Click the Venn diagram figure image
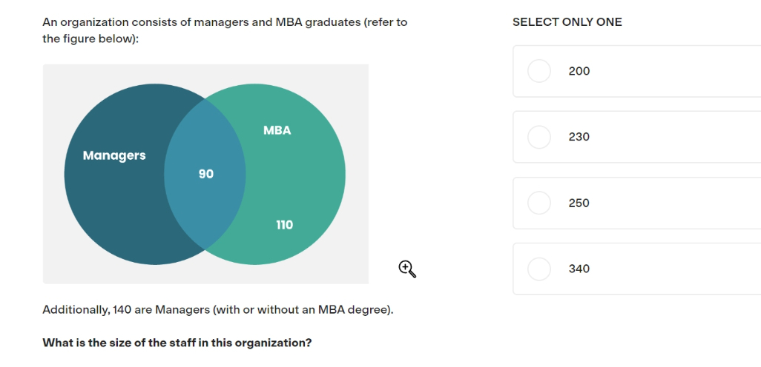The image size is (761, 367). tap(205, 174)
